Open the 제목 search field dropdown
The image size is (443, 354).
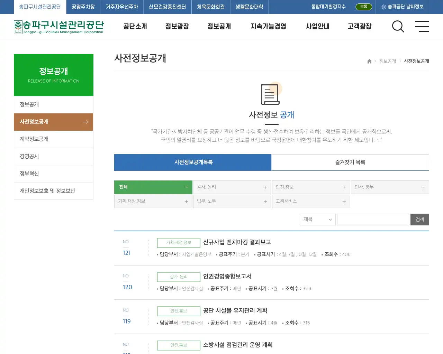click(x=317, y=219)
